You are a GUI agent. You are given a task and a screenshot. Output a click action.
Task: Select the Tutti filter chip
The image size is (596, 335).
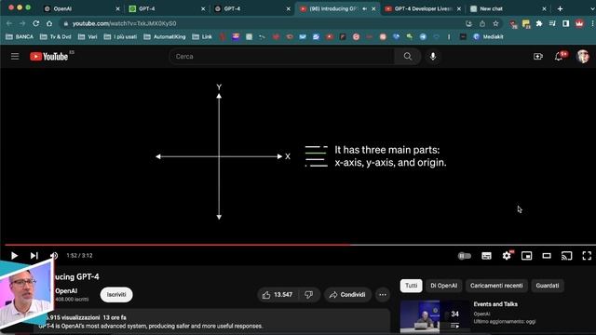(411, 286)
